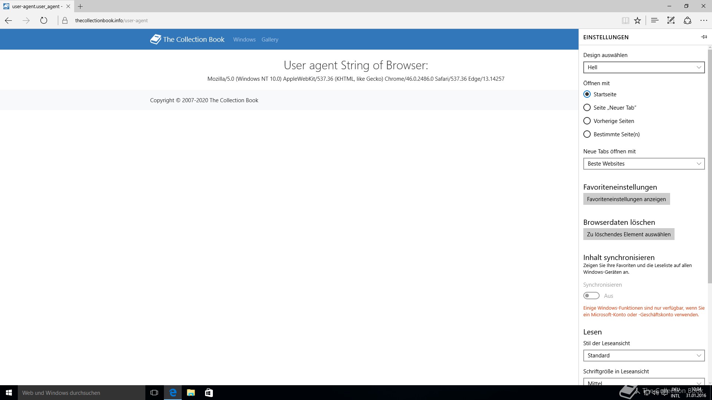Open Schriftgröße in Leseansicht dropdown

644,382
